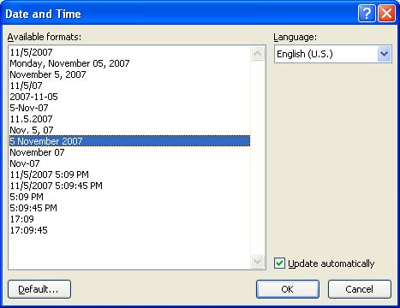This screenshot has width=400, height=308.
Task: Pick the 5:09:45 PM time format
Action: click(x=129, y=208)
